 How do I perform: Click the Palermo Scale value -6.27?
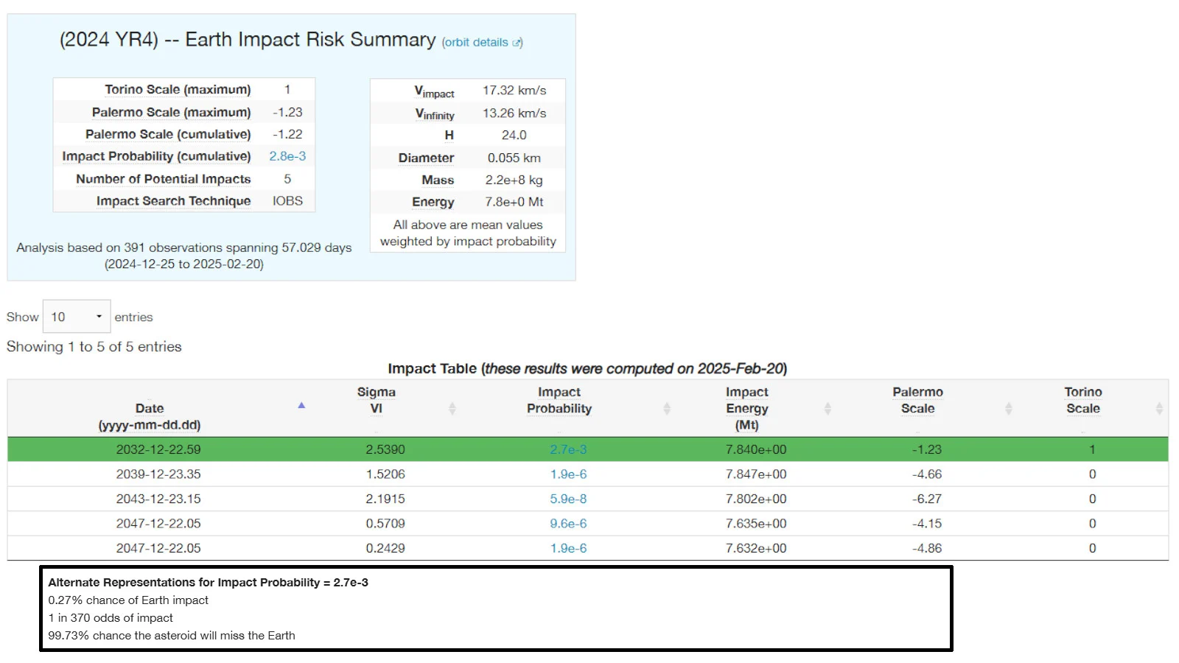click(x=927, y=499)
